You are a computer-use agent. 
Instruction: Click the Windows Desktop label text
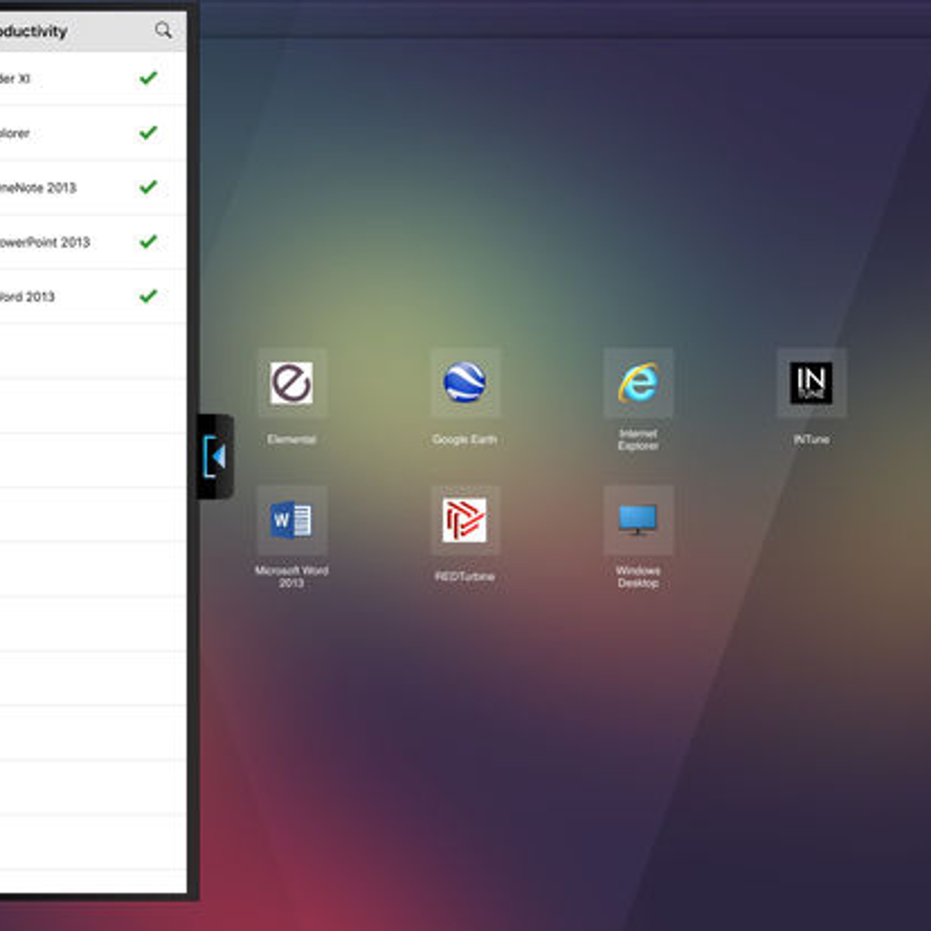(638, 577)
